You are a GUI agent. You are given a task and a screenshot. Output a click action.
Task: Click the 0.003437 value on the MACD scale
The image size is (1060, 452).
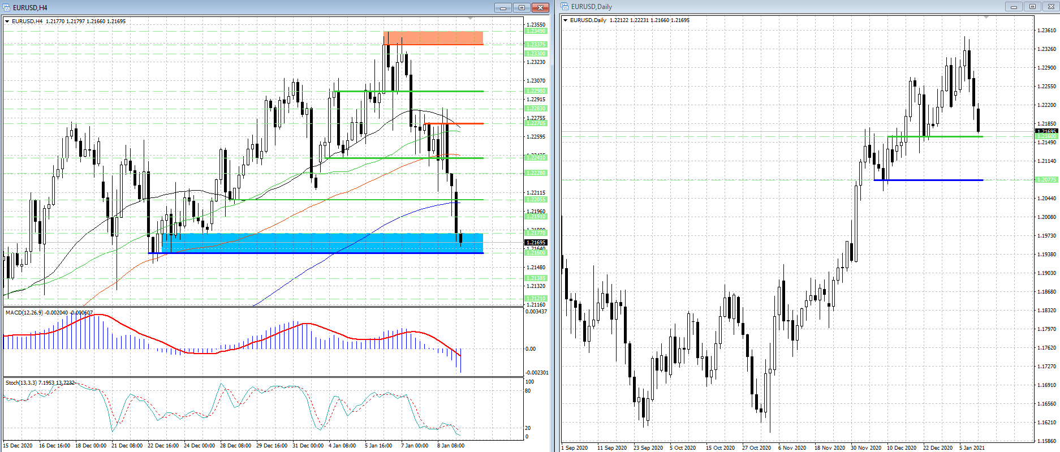[x=536, y=312]
